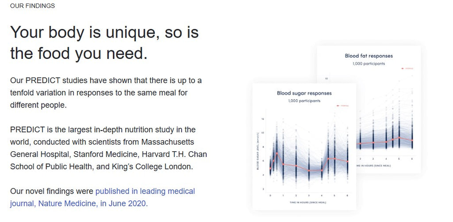Click the red peak point on the blood fat median line
Screen dimensions: 453x222
coord(399,138)
